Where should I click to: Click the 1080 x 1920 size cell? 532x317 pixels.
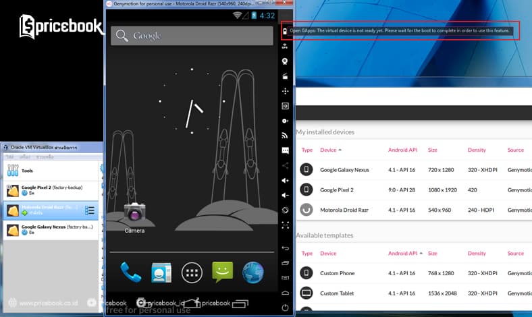[x=442, y=190]
